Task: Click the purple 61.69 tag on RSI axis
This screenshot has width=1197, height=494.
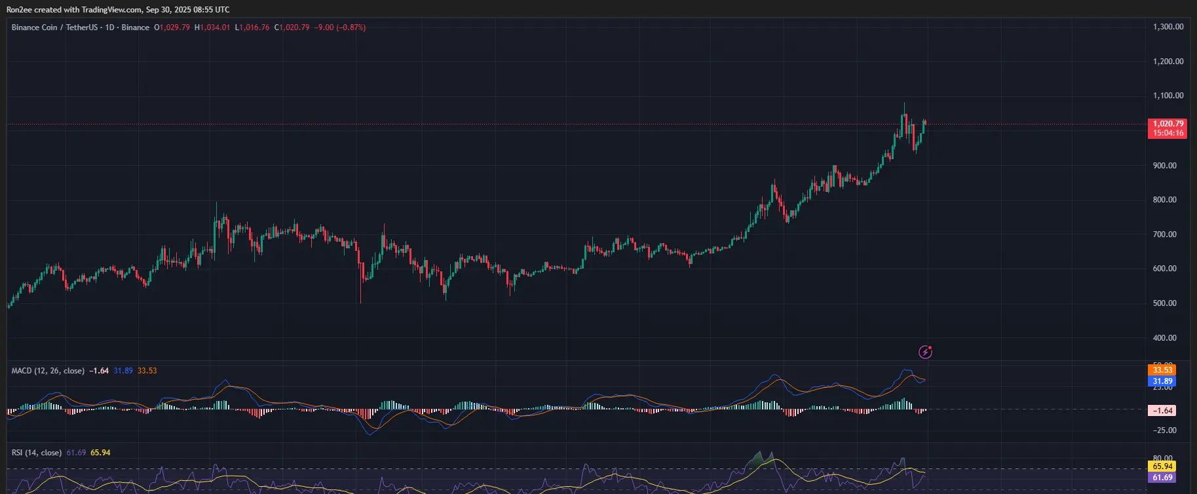Action: [1162, 478]
